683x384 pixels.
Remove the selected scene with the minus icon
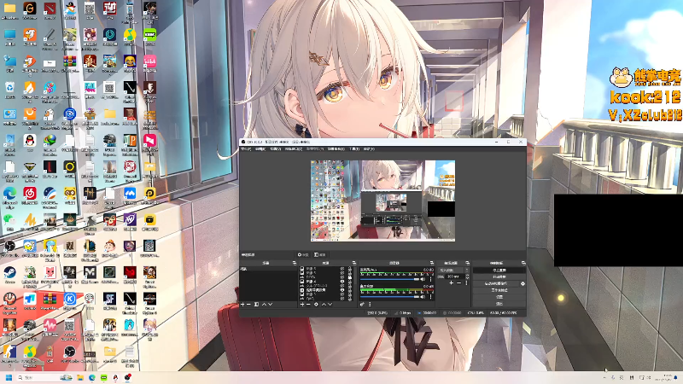[248, 305]
